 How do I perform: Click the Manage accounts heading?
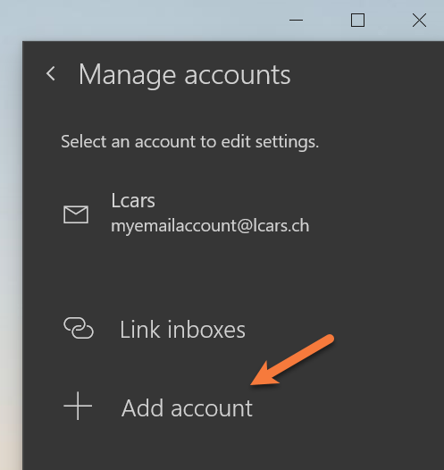pos(184,75)
